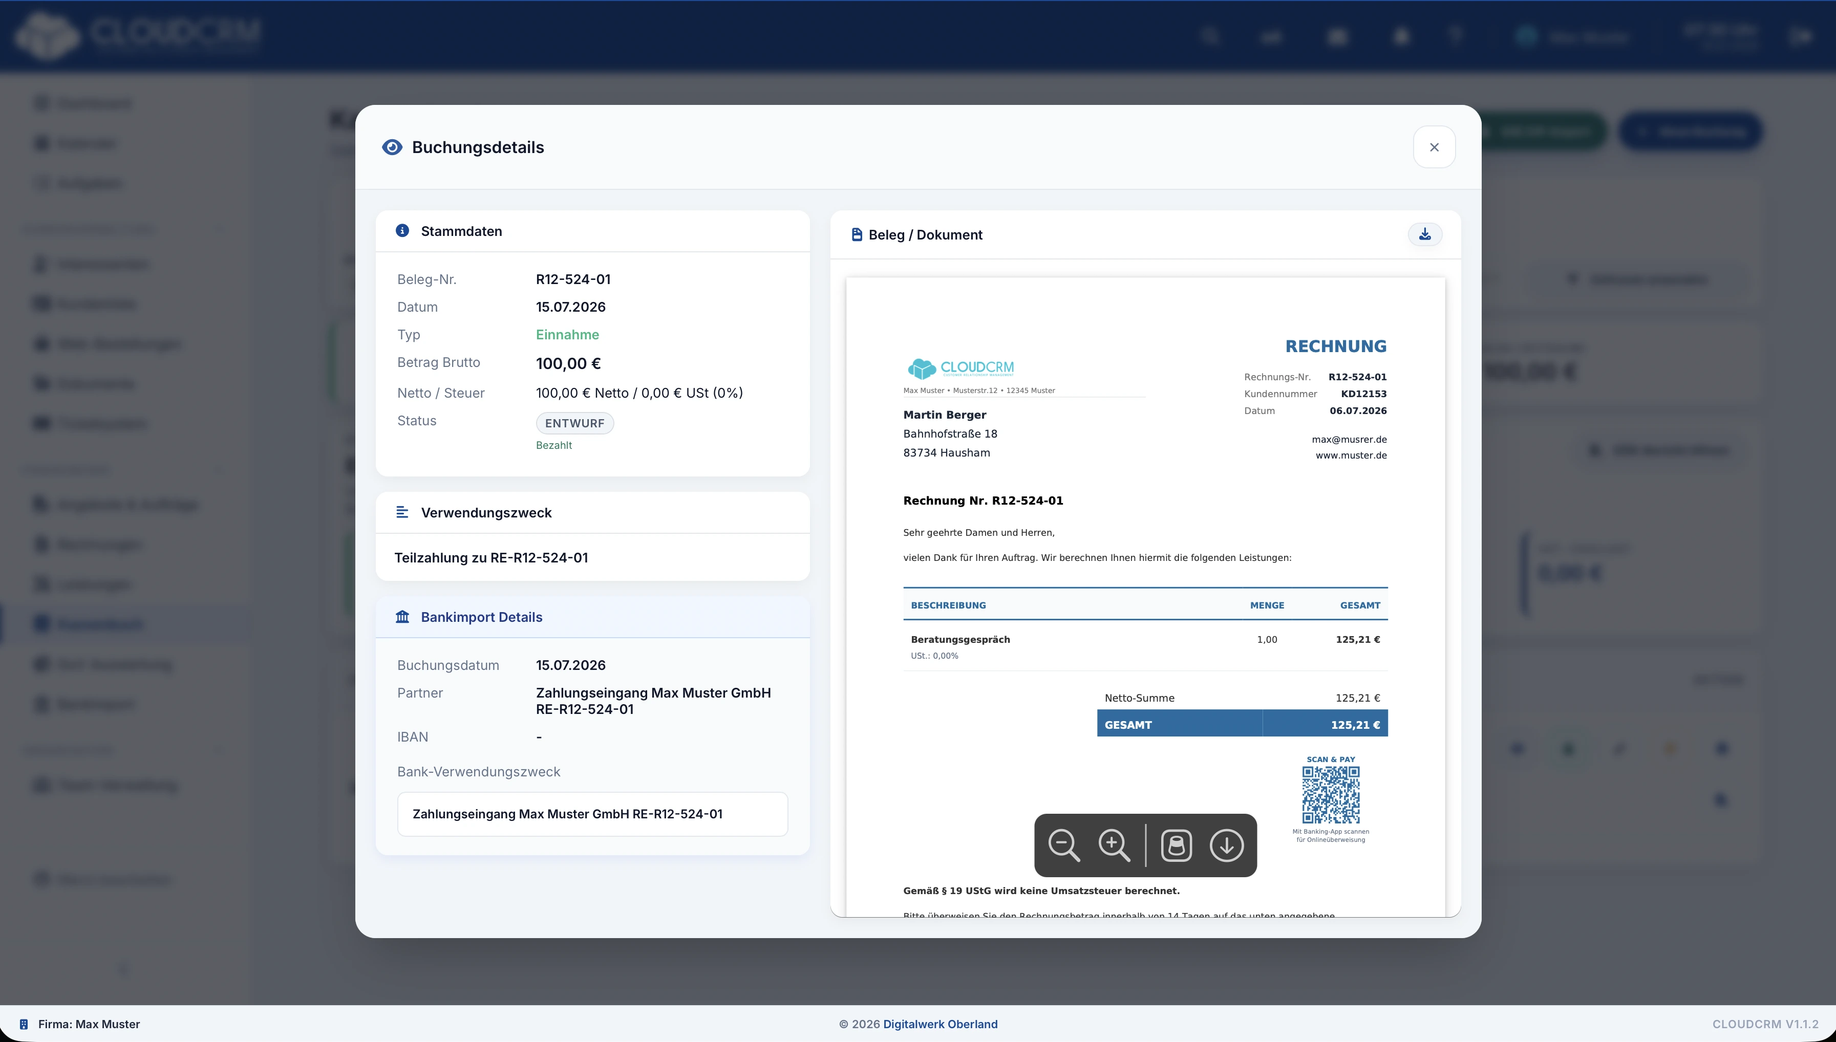Click the Netto-Summe row on the invoice

(x=1243, y=698)
